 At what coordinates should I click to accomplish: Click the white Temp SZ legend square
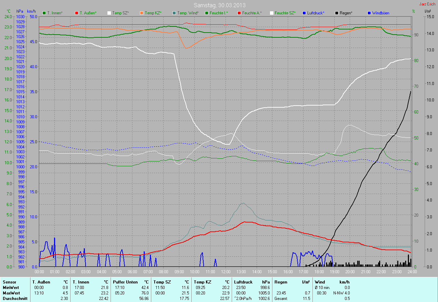pos(109,13)
